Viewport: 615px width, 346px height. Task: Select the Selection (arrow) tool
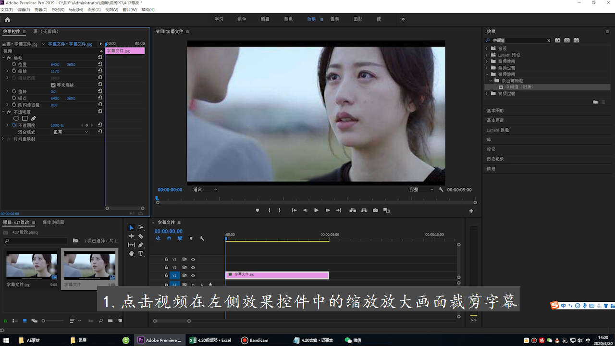coord(132,227)
